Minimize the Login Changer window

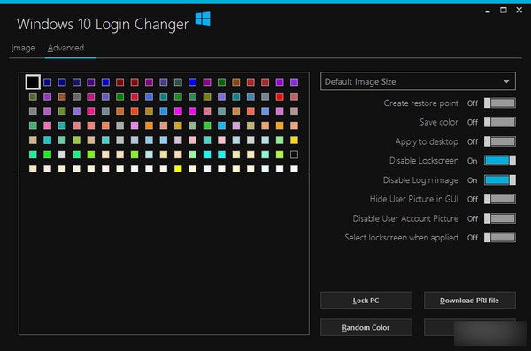[x=488, y=11]
